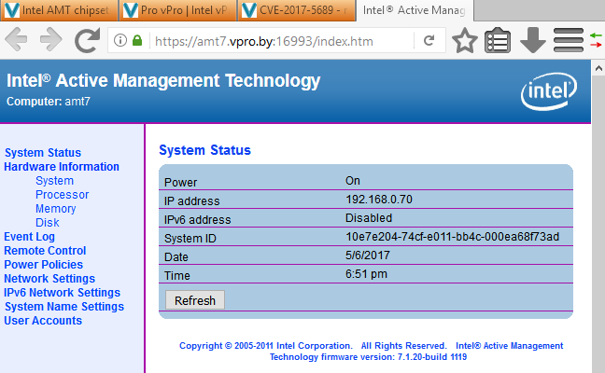Screen dimensions: 605x373
Task: Click the scrollbar up arrow
Action: coord(598,69)
